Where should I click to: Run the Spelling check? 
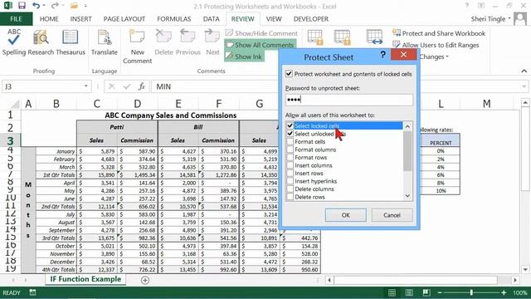click(14, 42)
